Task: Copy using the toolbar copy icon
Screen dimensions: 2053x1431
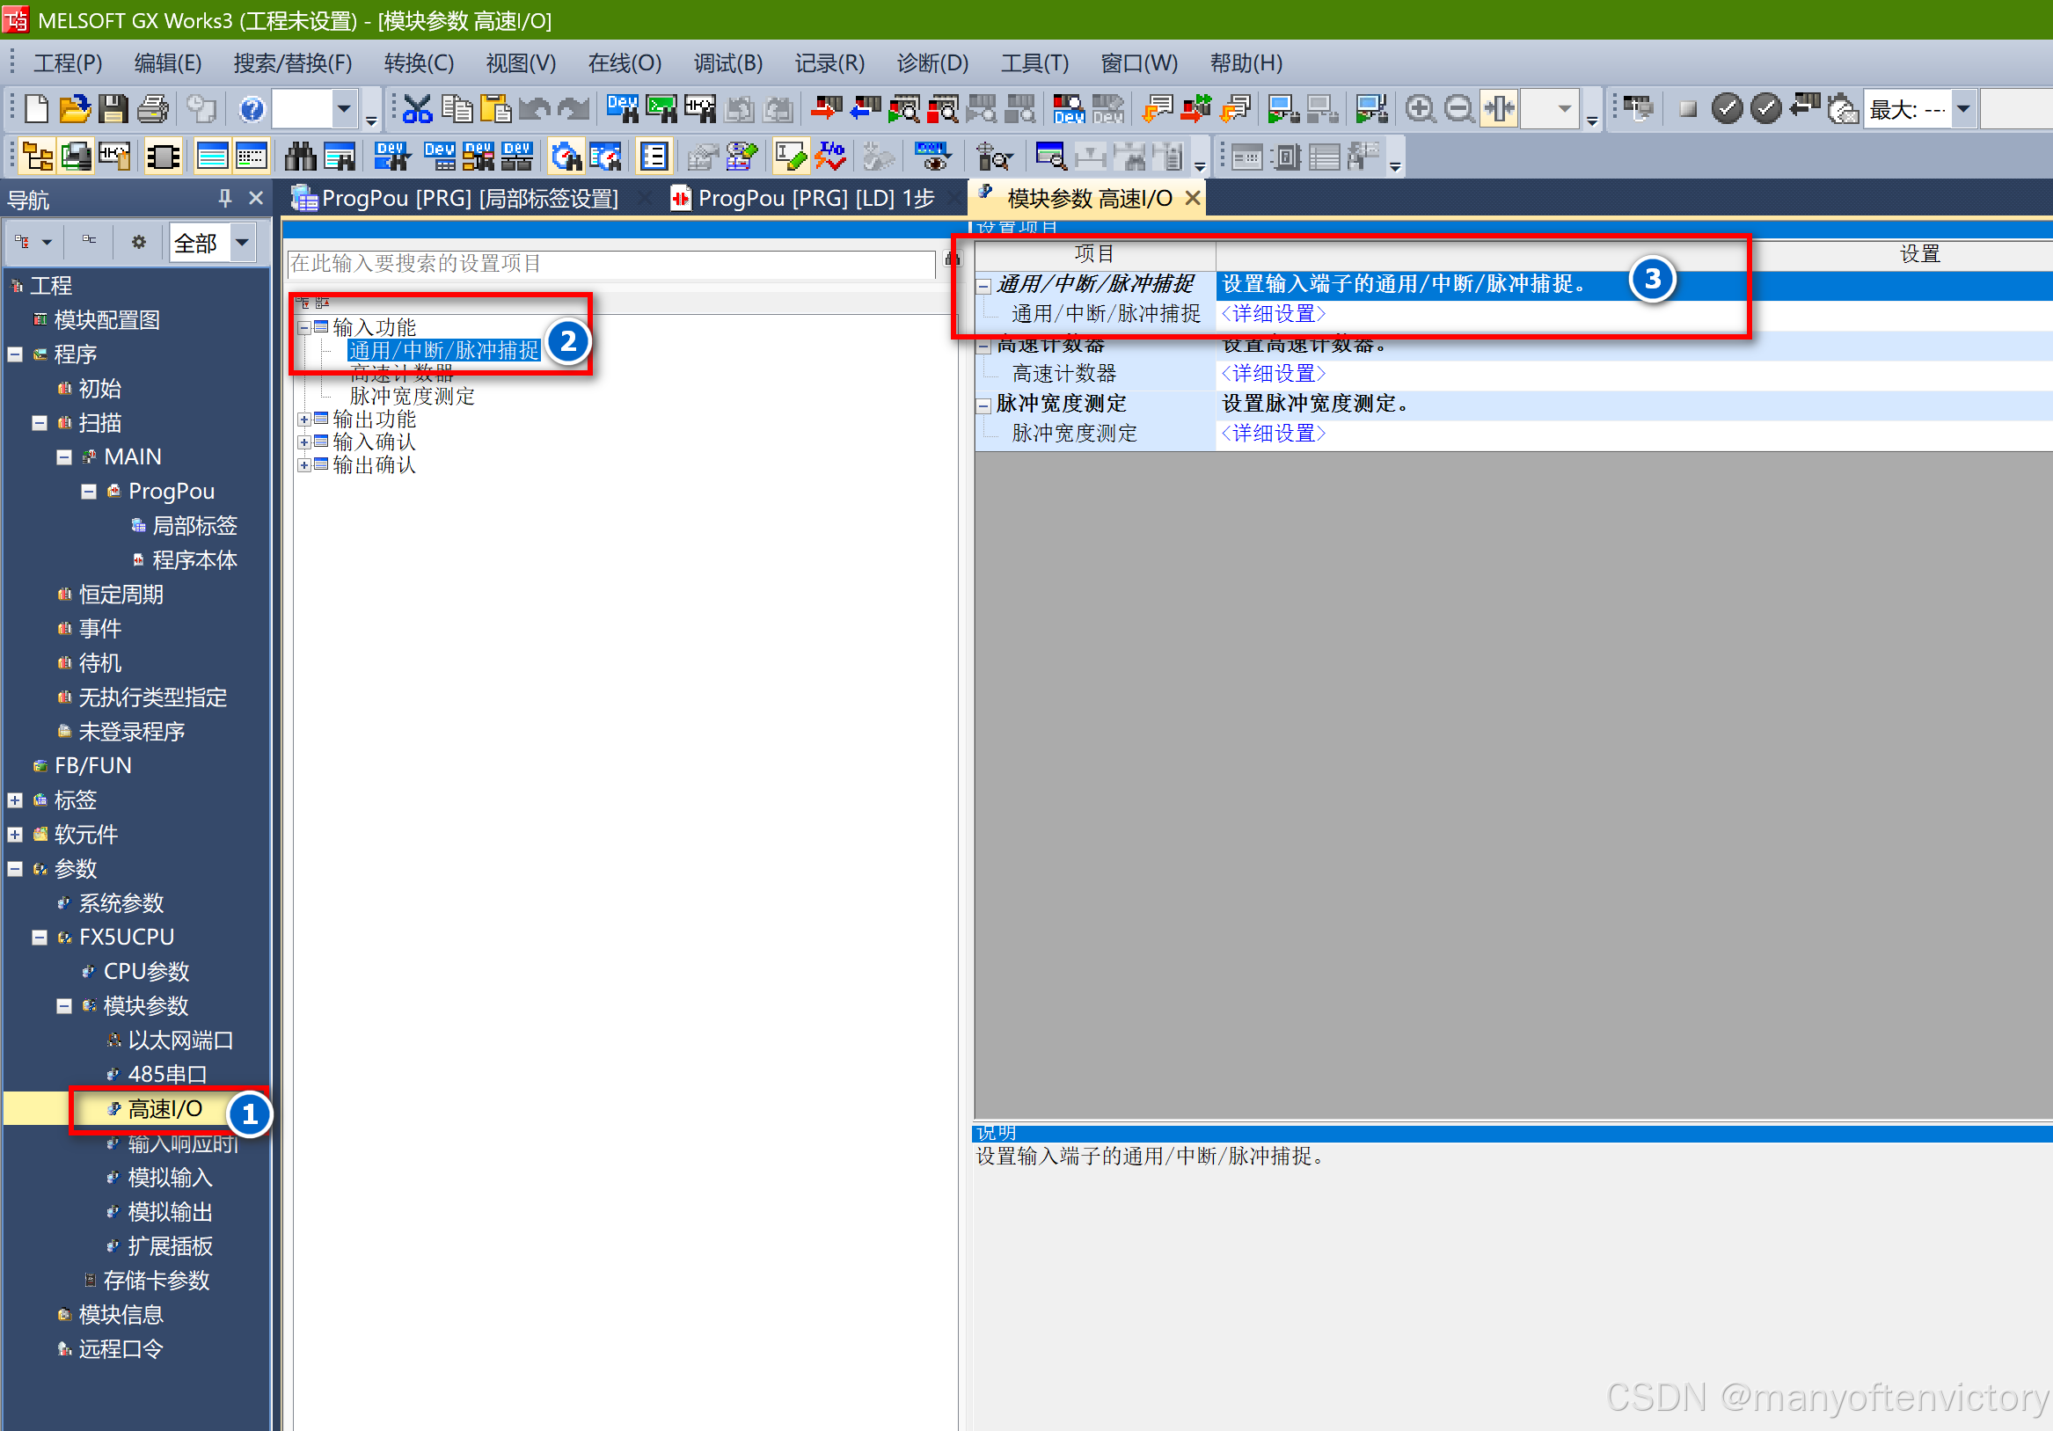Action: [x=457, y=109]
